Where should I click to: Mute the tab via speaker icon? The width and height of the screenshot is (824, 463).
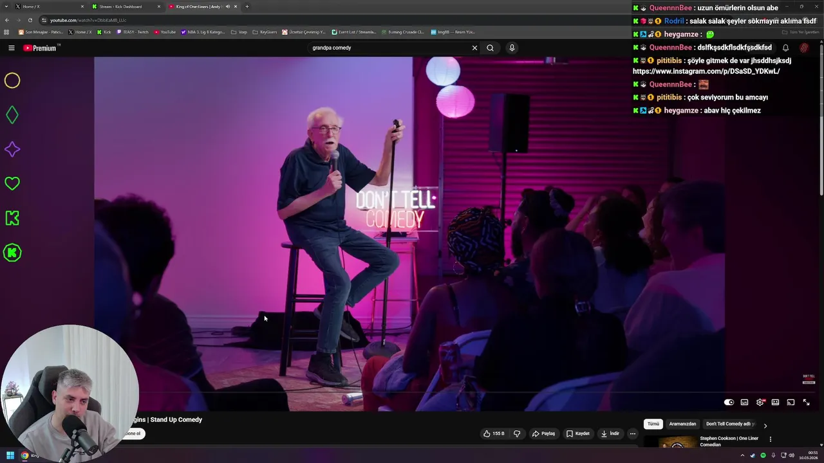point(227,6)
